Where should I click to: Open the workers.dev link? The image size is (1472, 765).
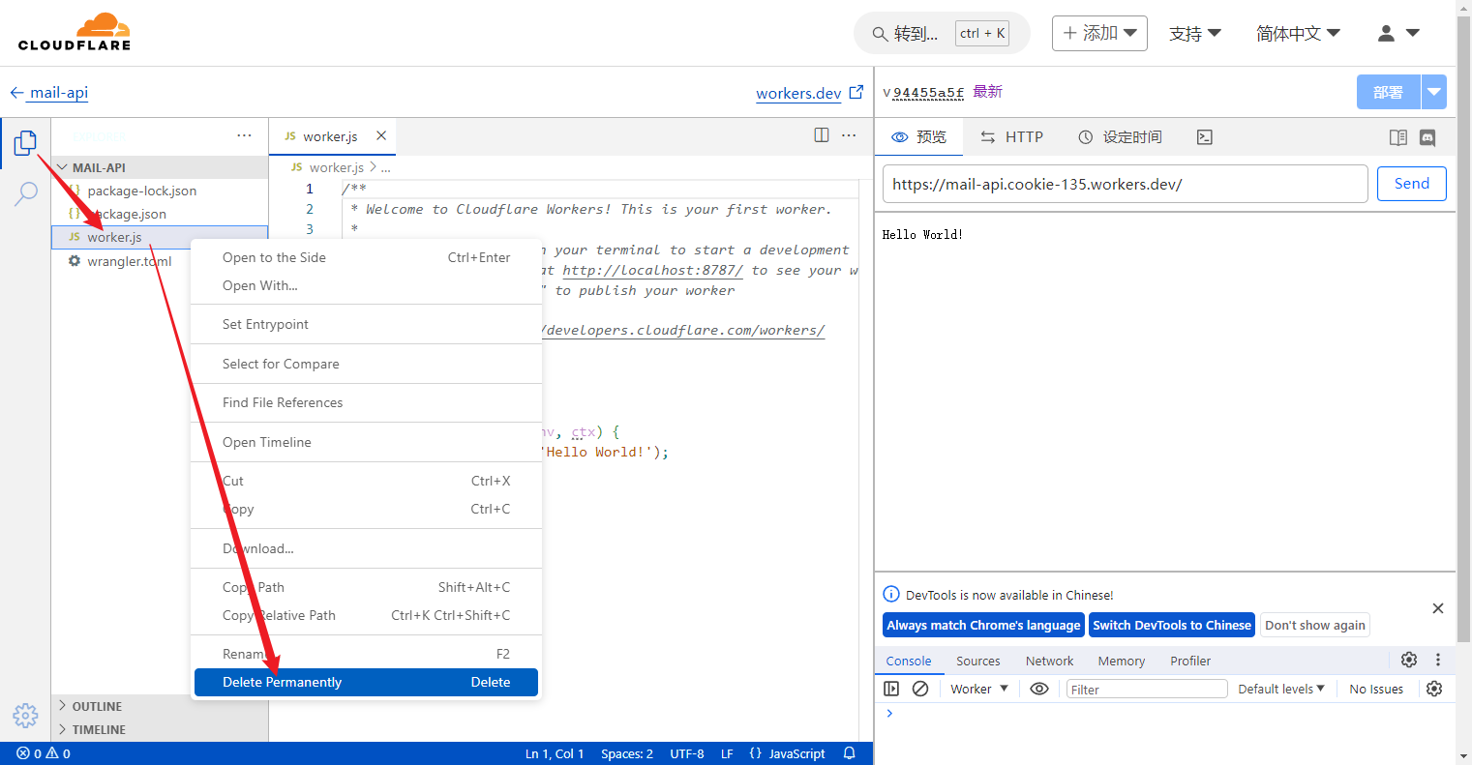798,93
